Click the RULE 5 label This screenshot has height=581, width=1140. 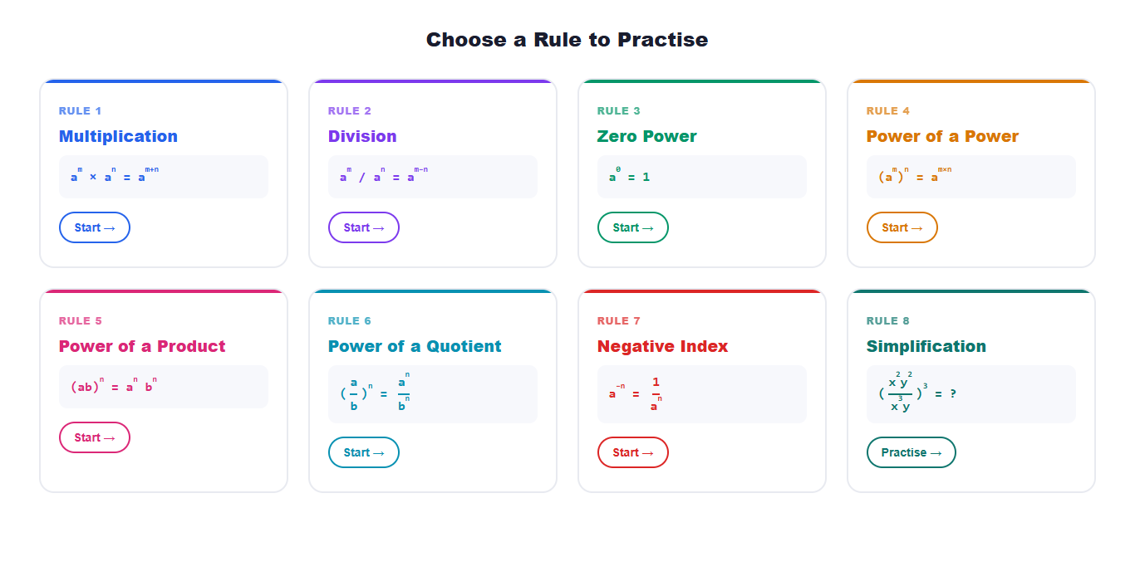[80, 320]
